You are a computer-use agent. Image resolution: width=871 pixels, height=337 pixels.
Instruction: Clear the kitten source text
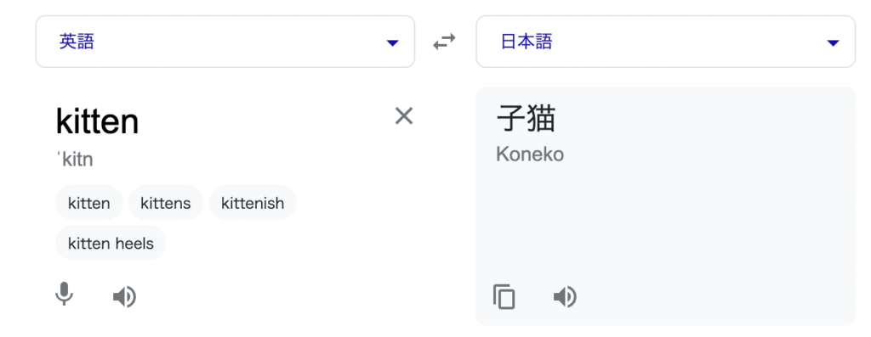(404, 115)
